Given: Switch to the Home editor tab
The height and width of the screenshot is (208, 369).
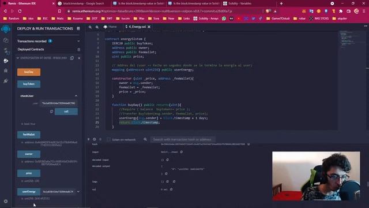Looking at the screenshot, I should [110, 27].
